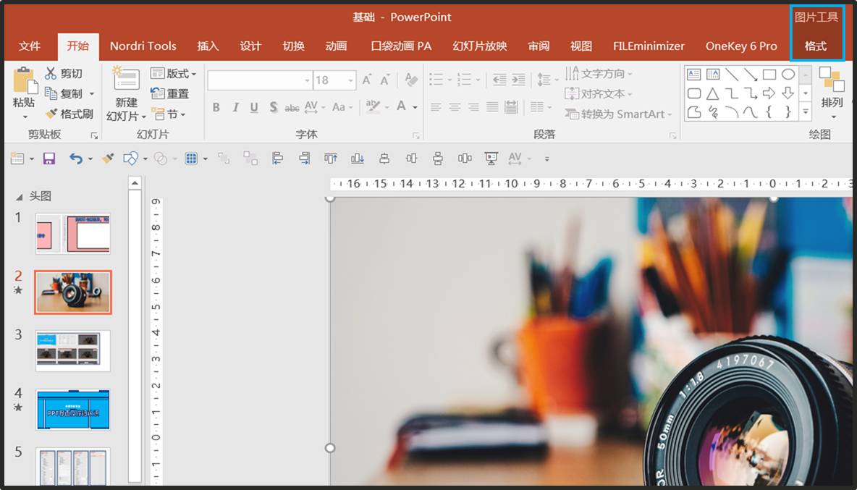
Task: Align text right in the paragraph group
Action: pyautogui.click(x=473, y=107)
